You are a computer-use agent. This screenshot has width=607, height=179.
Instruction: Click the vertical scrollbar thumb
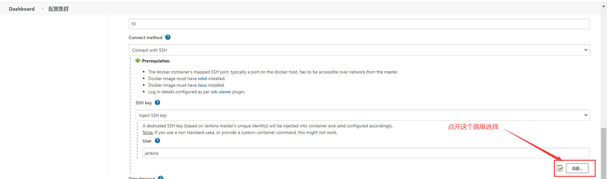click(x=604, y=153)
